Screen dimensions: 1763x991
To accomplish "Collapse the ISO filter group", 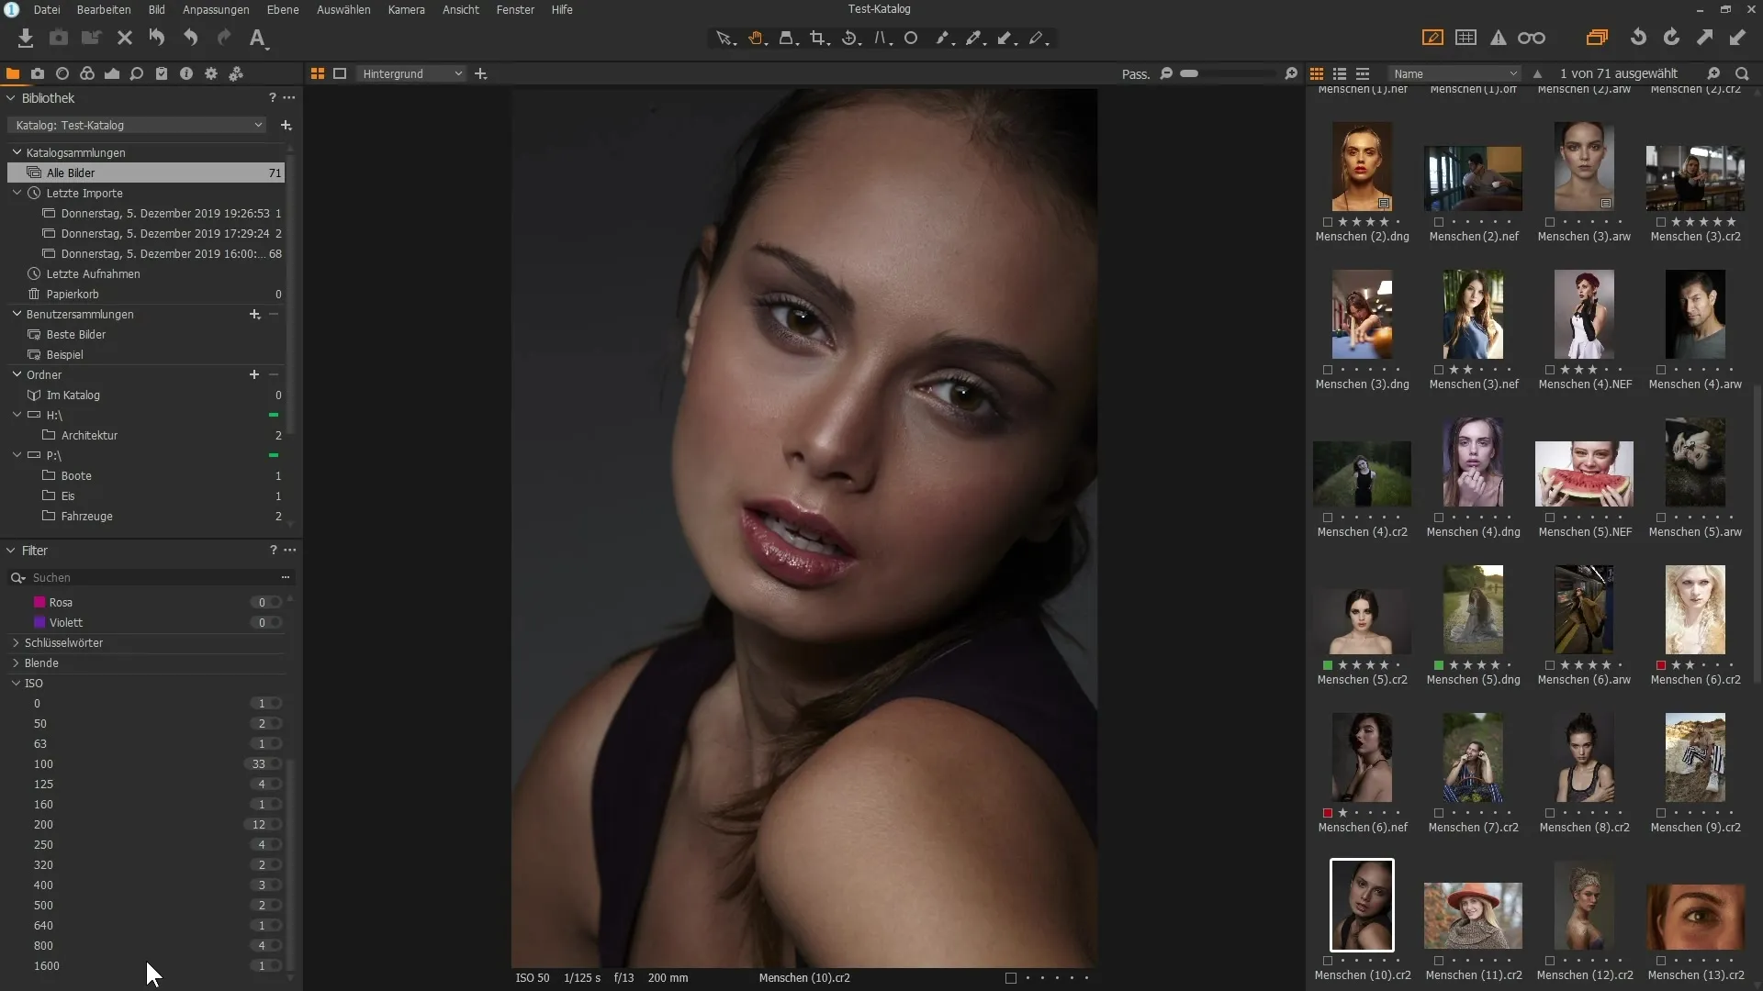I will coord(16,684).
